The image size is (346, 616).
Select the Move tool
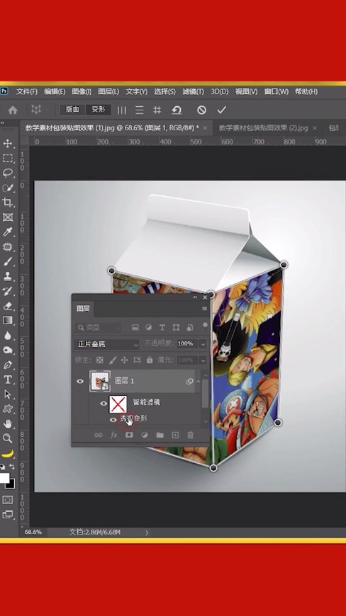[8, 144]
